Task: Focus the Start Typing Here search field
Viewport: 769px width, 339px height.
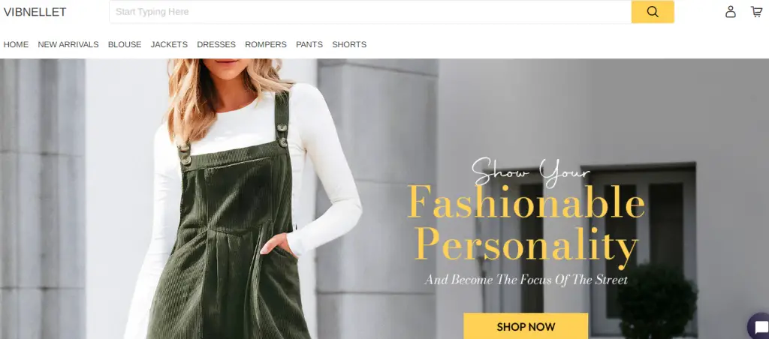Action: click(x=370, y=12)
